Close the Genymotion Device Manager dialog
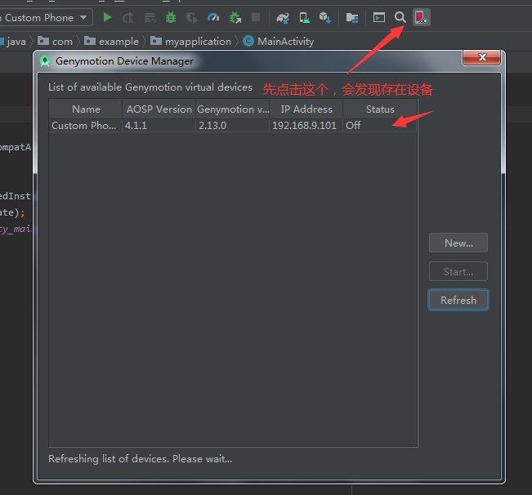Screen dimensions: 532x495 click(482, 57)
